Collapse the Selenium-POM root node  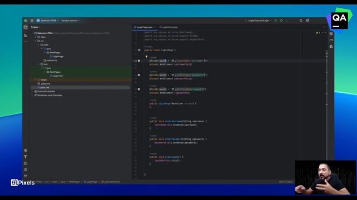[32, 33]
